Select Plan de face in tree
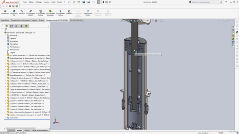Image resolution: width=239 pixels, height=134 pixels. [x=14, y=44]
